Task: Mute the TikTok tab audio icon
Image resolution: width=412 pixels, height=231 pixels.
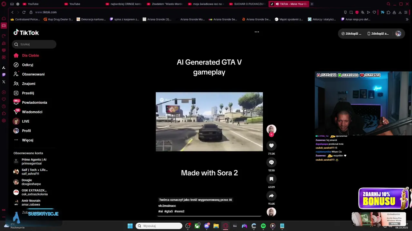Action: click(x=277, y=4)
